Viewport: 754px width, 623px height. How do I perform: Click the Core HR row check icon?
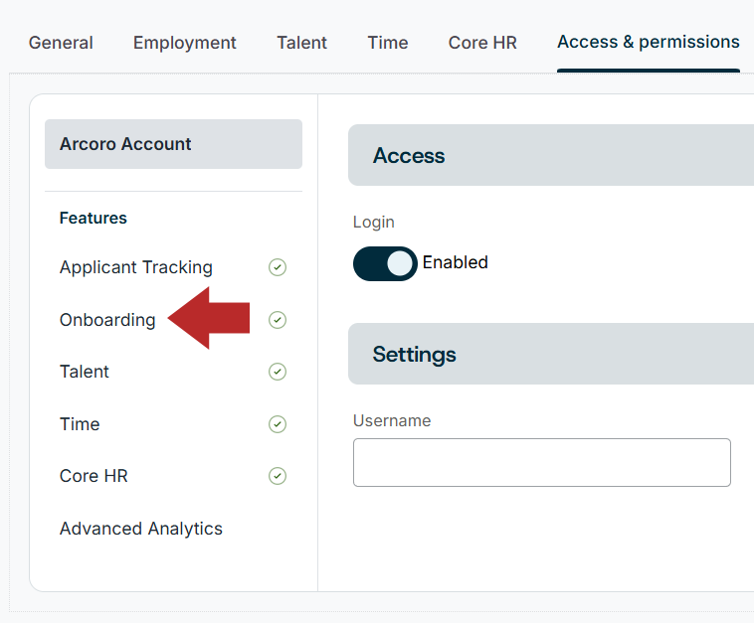(x=278, y=476)
